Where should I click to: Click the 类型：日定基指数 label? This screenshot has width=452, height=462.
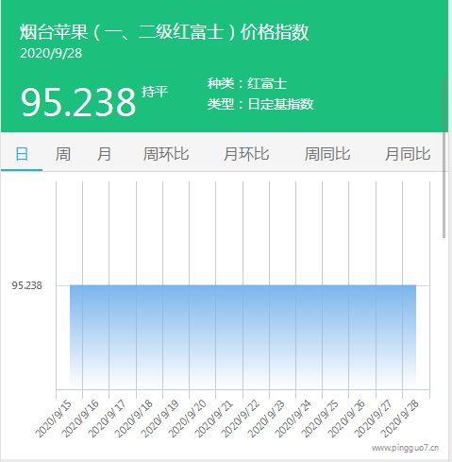pos(260,104)
